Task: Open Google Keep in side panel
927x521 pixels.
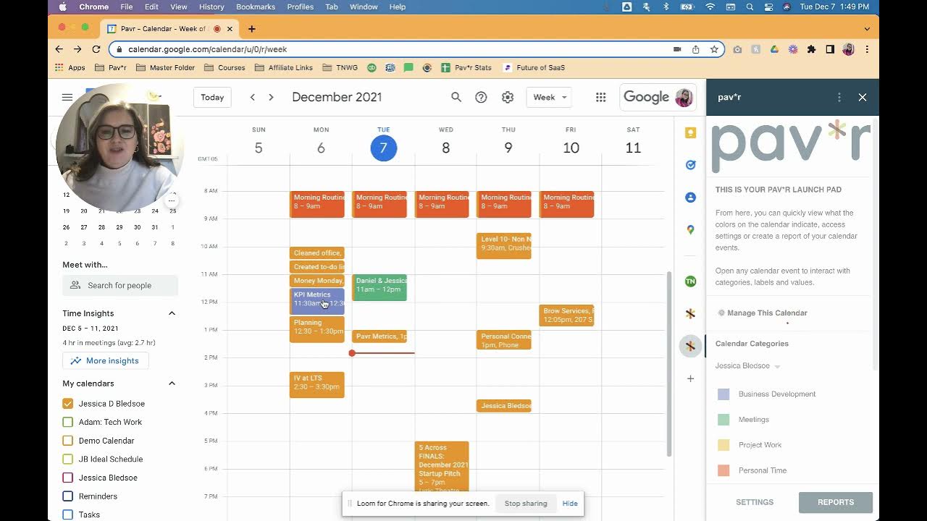Action: [x=690, y=132]
